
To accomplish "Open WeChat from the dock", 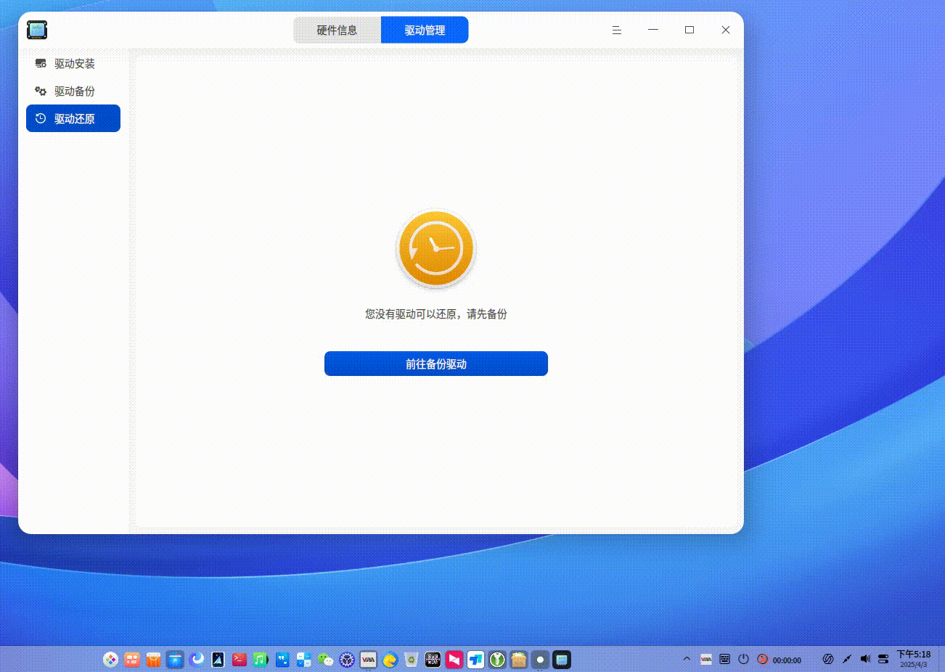I will 326,660.
